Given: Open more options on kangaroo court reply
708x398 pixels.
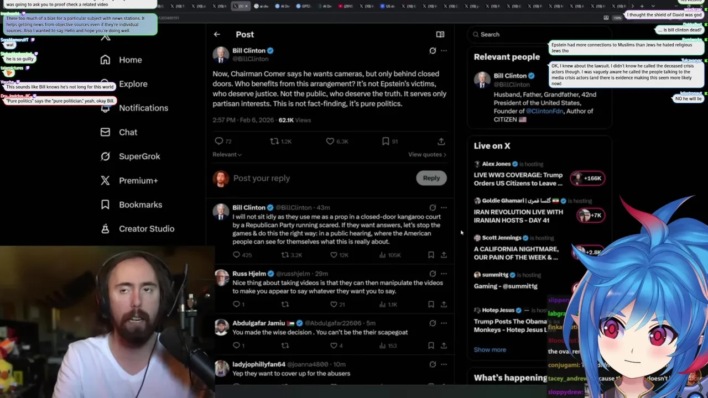Looking at the screenshot, I should click(444, 208).
